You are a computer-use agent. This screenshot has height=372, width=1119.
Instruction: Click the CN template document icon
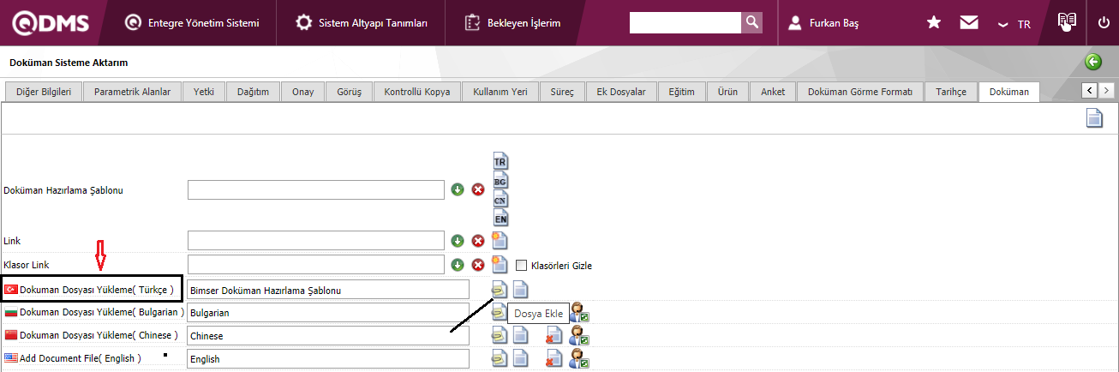tap(501, 198)
